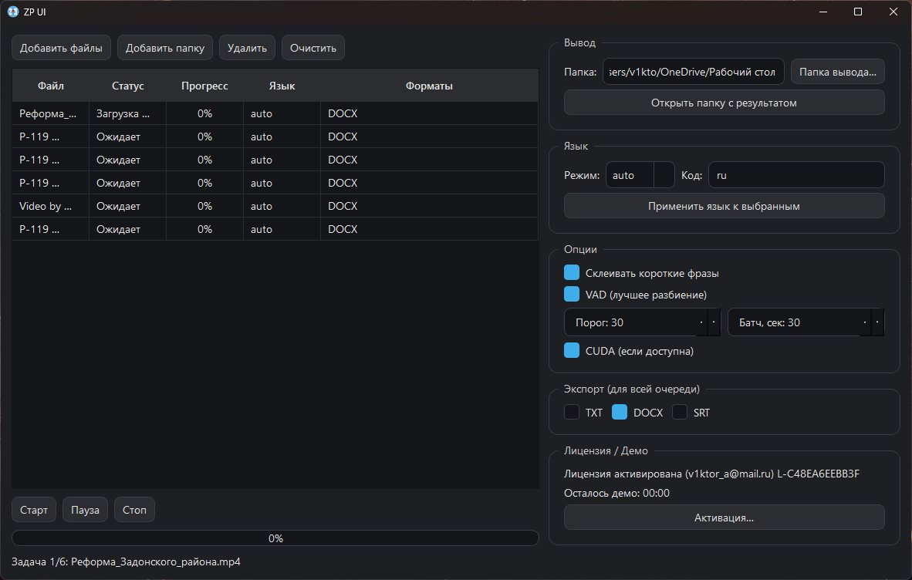Click the language Код input field
The width and height of the screenshot is (912, 580).
click(x=796, y=175)
